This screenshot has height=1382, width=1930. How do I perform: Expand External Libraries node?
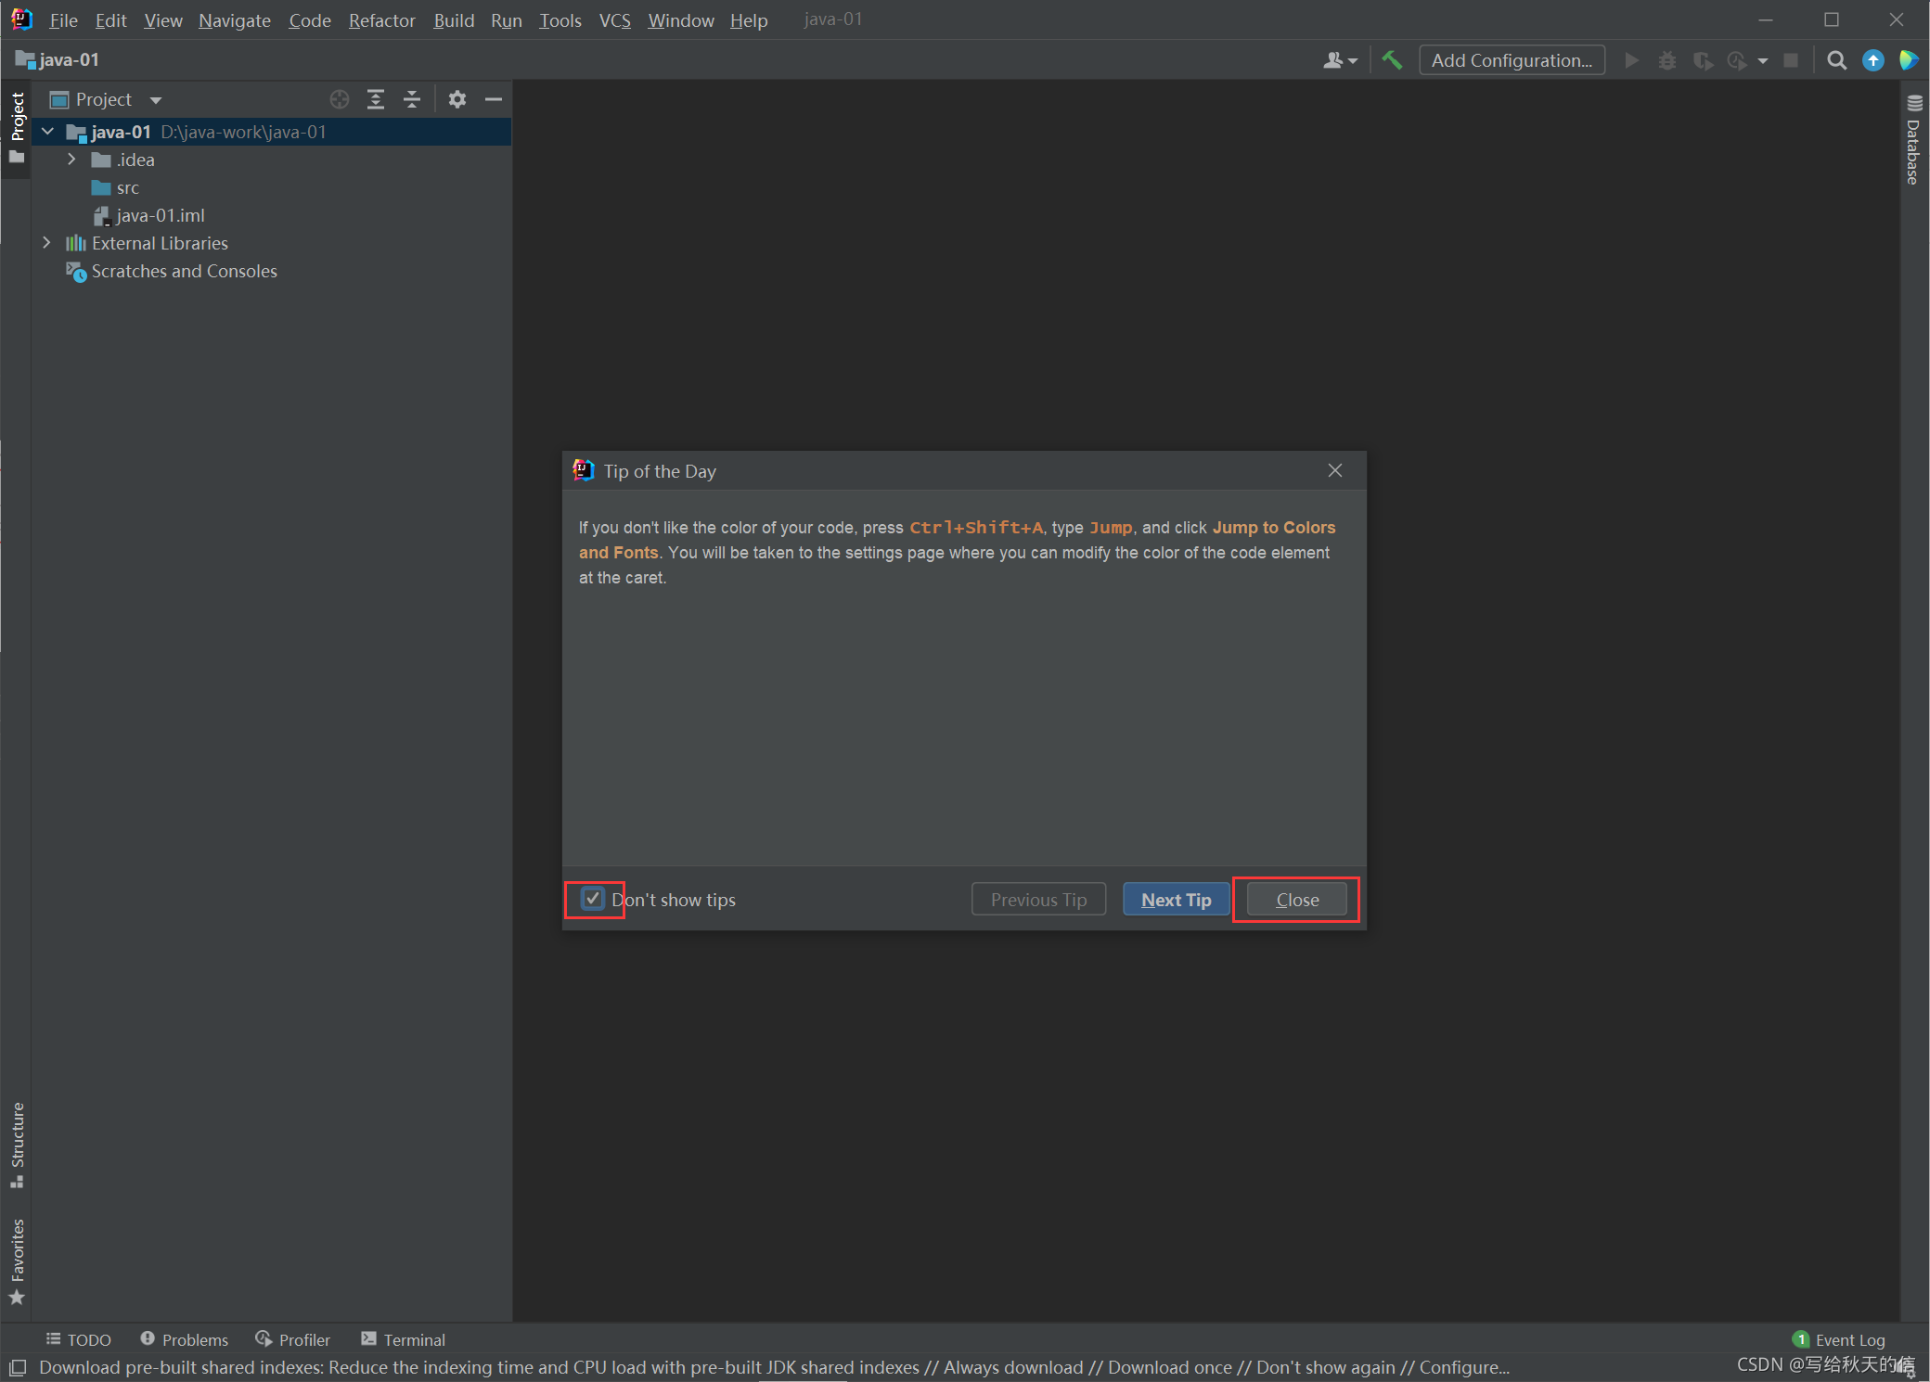(x=46, y=243)
